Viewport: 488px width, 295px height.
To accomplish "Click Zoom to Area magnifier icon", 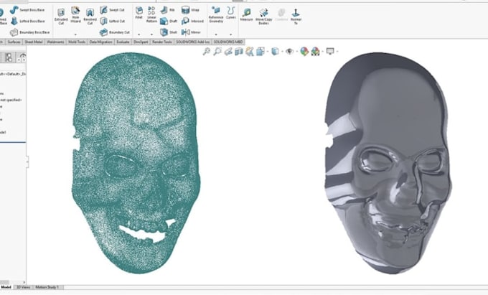I will [x=217, y=52].
